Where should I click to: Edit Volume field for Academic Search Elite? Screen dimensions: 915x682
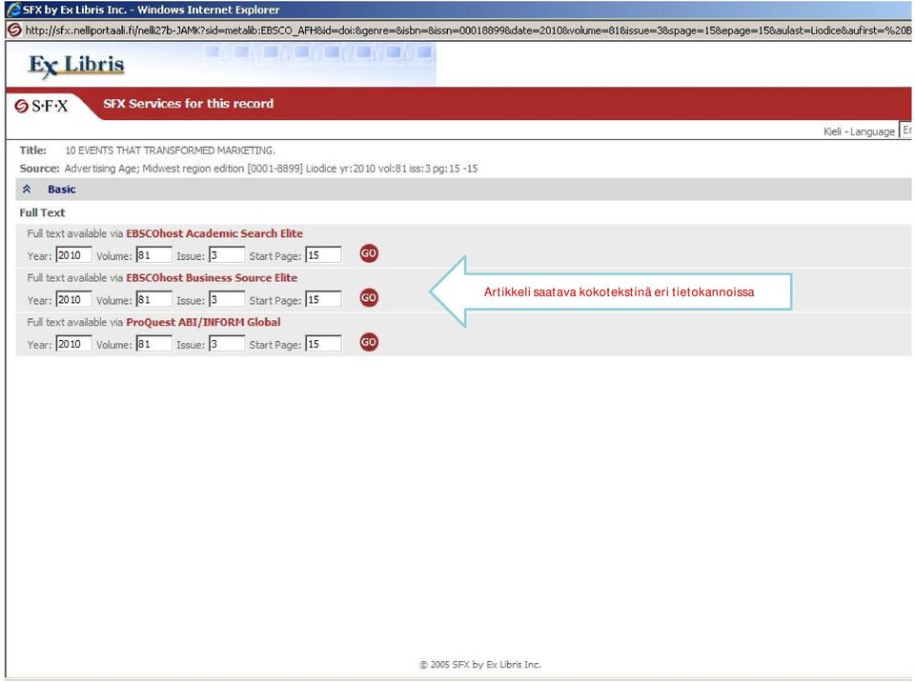pyautogui.click(x=154, y=255)
